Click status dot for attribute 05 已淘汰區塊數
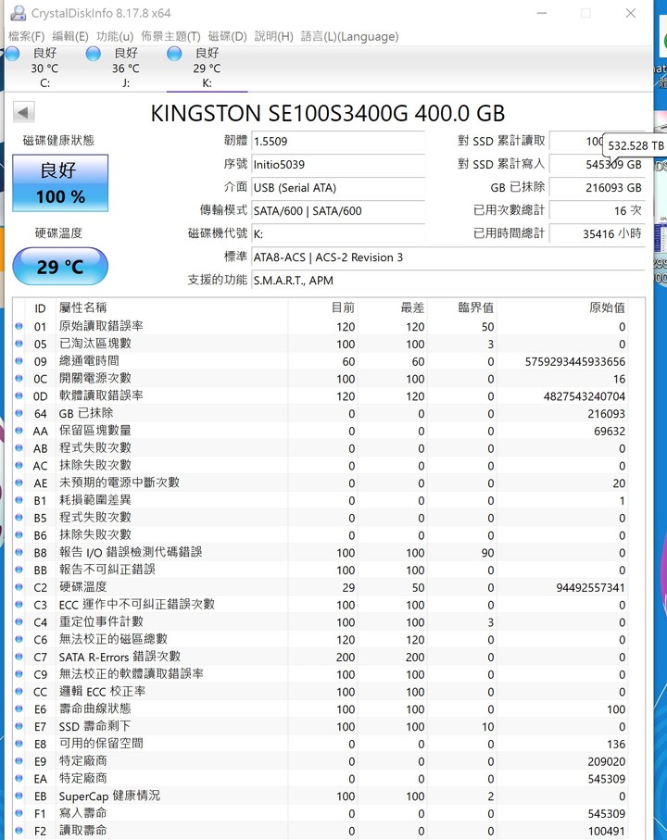The image size is (667, 840). [x=19, y=344]
